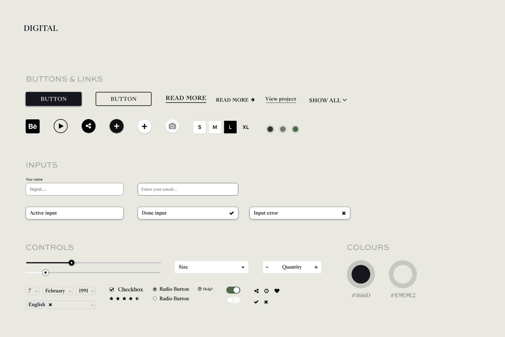Image resolution: width=505 pixels, height=337 pixels.
Task: Click the #1616D dark colour swatch
Action: (361, 274)
